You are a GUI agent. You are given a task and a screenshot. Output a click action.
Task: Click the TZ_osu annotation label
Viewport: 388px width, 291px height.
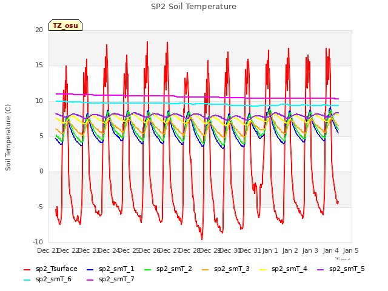pyautogui.click(x=65, y=25)
